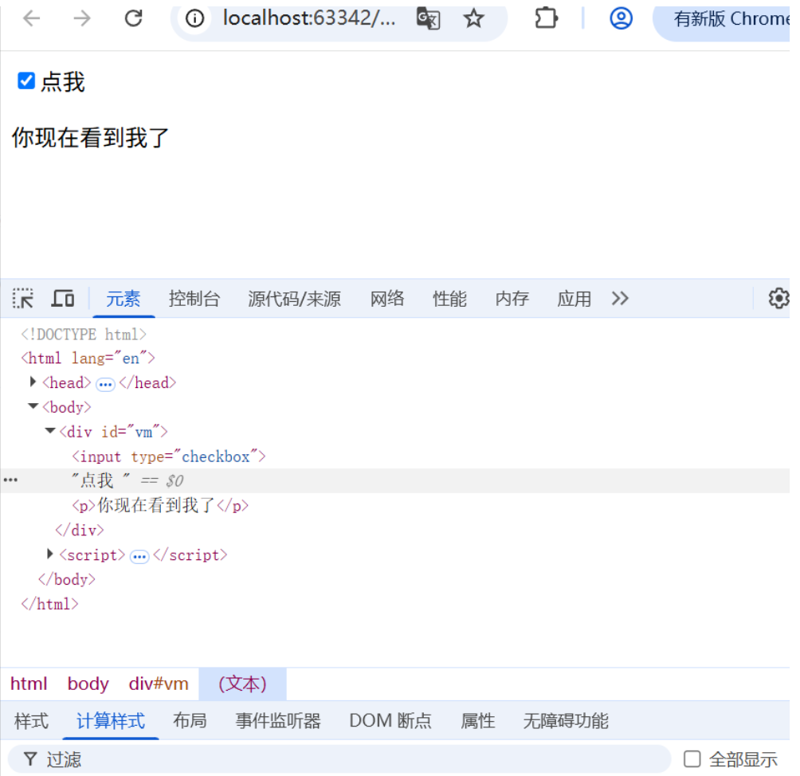Collapse the <div id="vm"> node triangle
The width and height of the screenshot is (800, 776).
point(50,430)
